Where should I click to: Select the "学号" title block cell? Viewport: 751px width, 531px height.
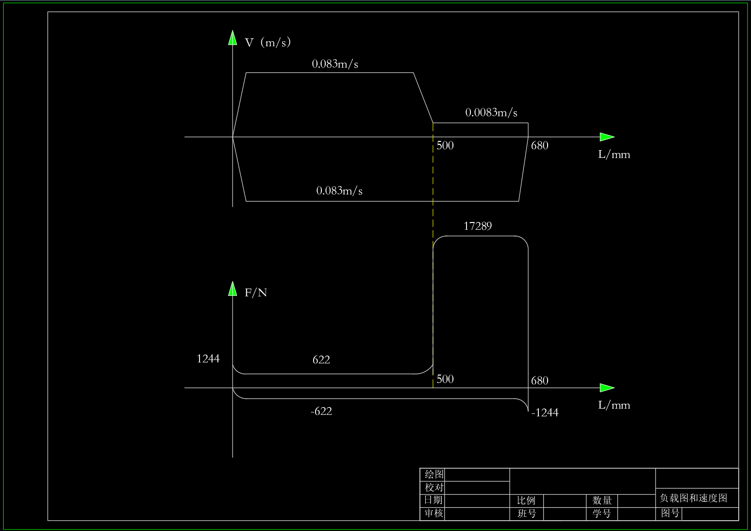tap(601, 514)
